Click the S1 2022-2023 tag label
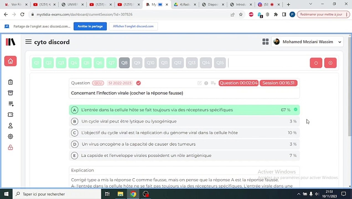 120,83
